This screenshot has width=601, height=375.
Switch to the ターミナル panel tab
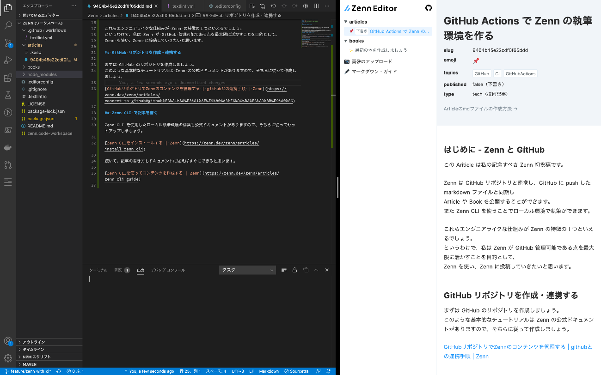[x=98, y=270]
